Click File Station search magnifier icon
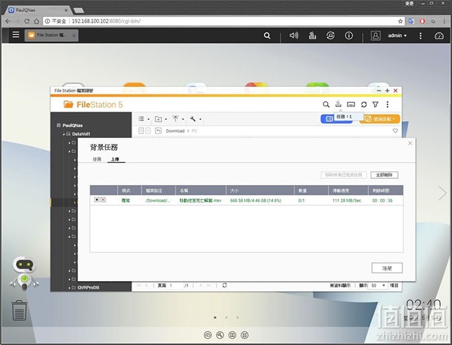Screen dimensions: 452x345 point(326,104)
